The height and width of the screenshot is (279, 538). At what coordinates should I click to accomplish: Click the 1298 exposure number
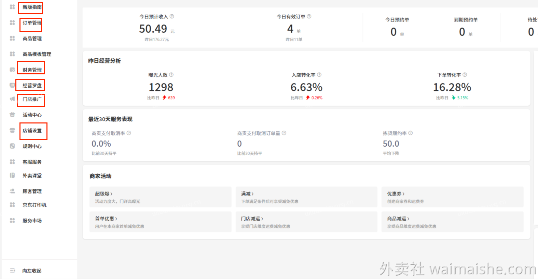click(x=161, y=87)
